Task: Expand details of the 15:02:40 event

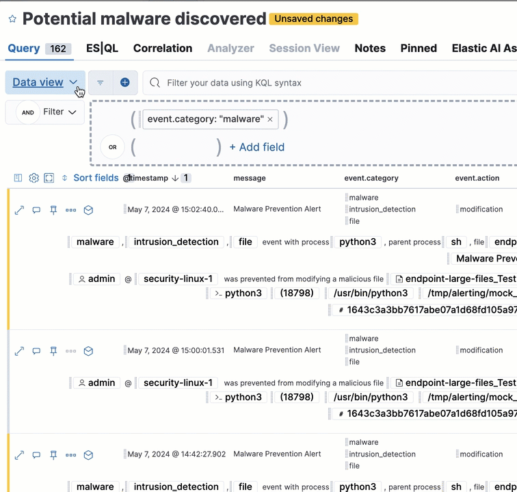Action: (x=19, y=210)
